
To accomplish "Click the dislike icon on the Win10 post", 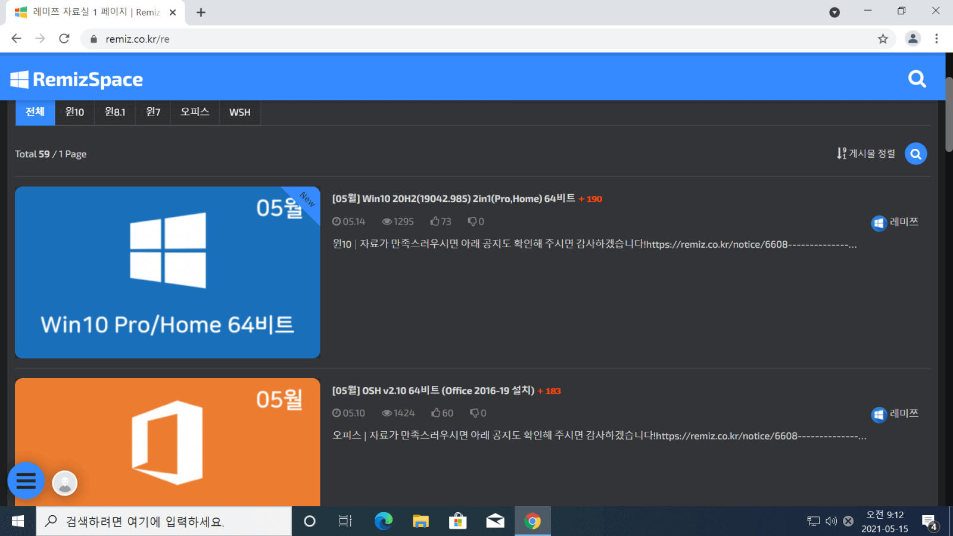I will [472, 221].
